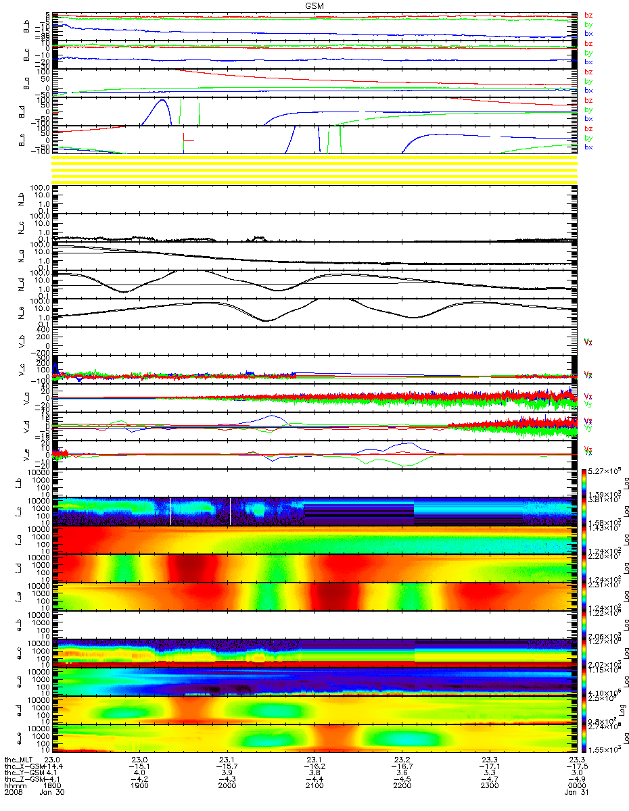Viewport: 629px width, 811px height.
Task: Select the V_e axis label
Action: [28, 454]
